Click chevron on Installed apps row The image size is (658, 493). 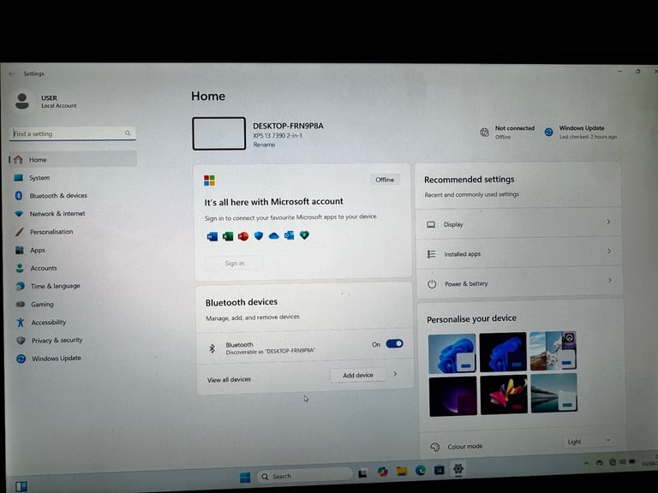(x=609, y=251)
